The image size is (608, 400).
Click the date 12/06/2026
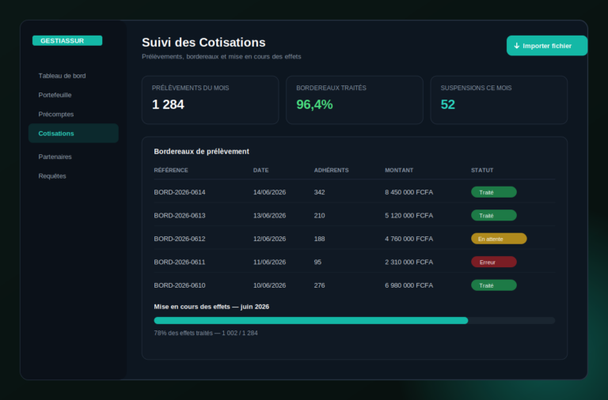pyautogui.click(x=269, y=239)
